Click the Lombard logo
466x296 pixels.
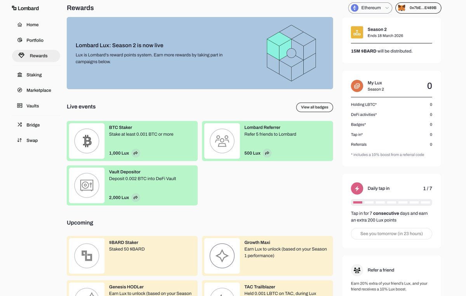point(25,8)
